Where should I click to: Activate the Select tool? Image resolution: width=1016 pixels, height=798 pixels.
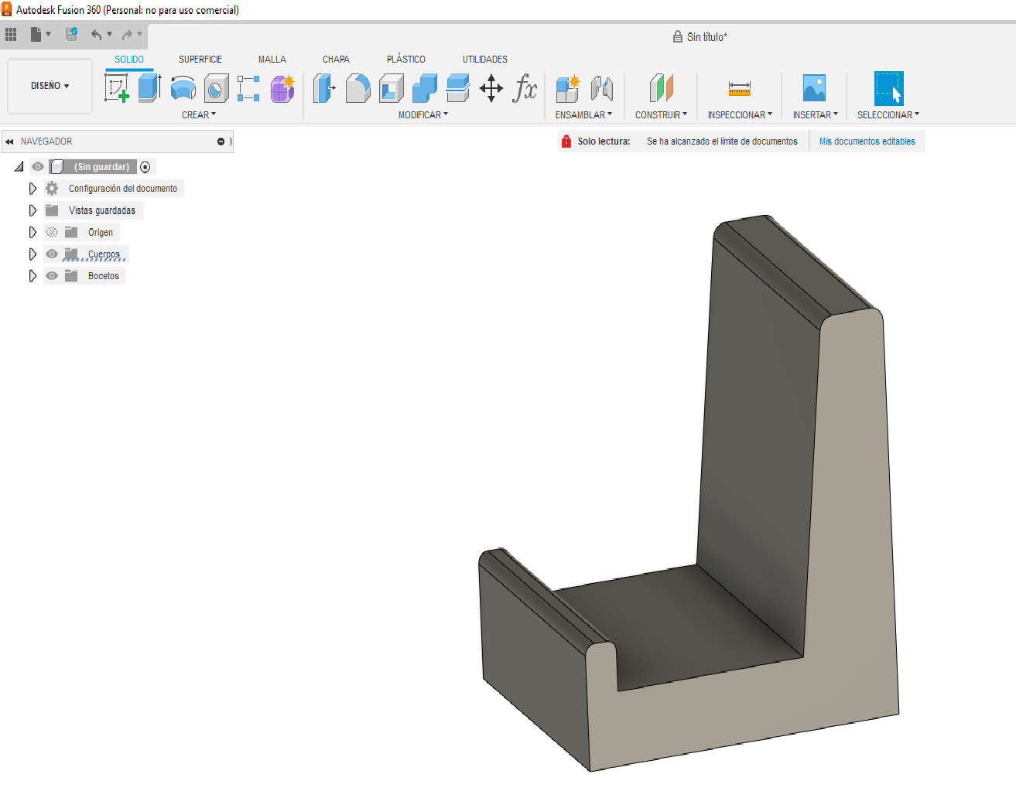[889, 88]
